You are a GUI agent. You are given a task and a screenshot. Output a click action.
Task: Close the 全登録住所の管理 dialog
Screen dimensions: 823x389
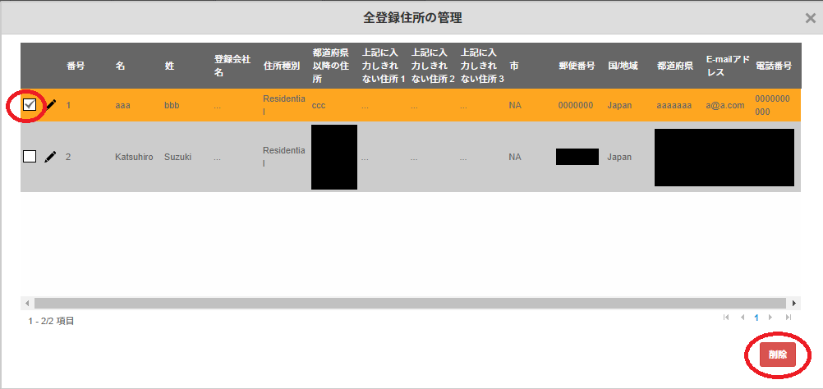tap(811, 18)
